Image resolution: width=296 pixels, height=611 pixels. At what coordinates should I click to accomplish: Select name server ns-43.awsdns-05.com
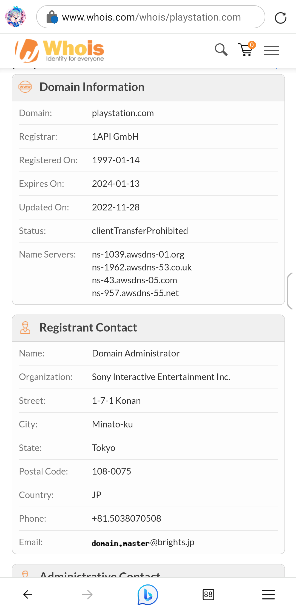(135, 280)
